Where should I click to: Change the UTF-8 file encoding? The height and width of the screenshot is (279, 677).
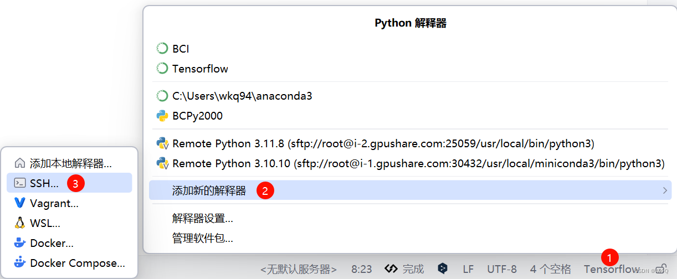[502, 269]
